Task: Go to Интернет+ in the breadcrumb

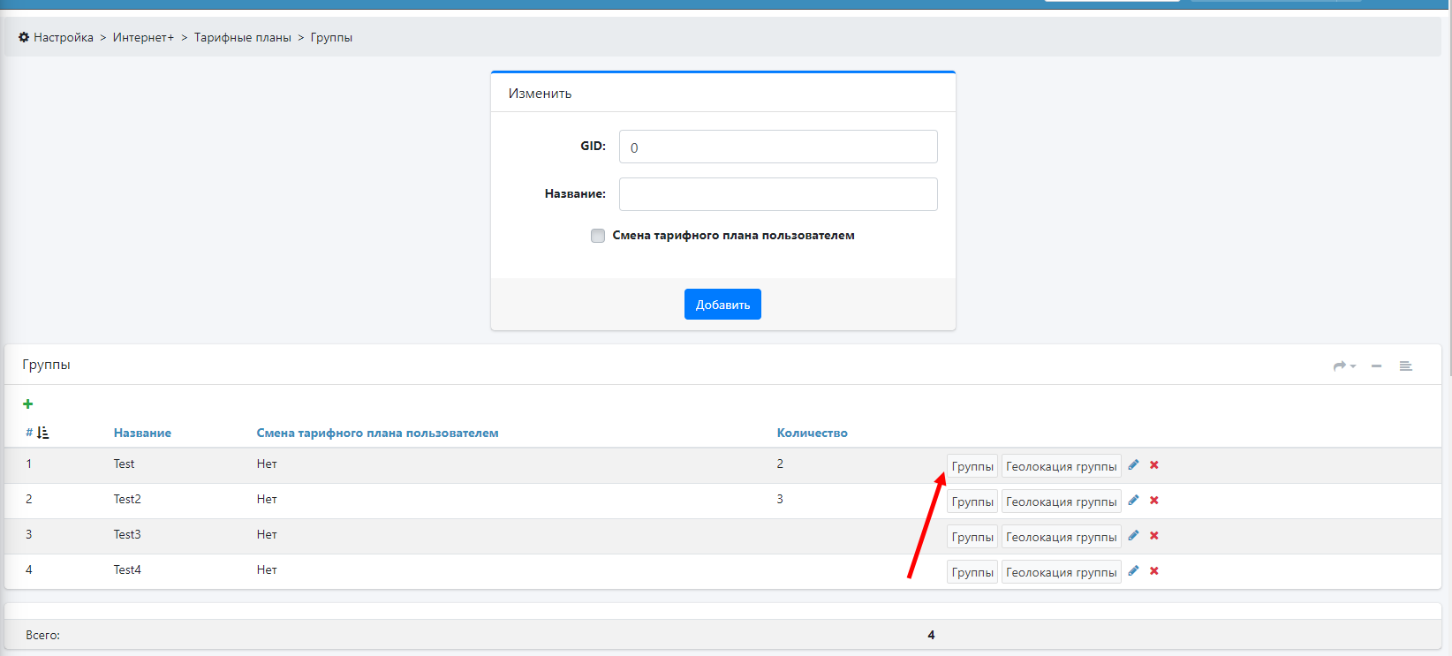Action: (143, 37)
